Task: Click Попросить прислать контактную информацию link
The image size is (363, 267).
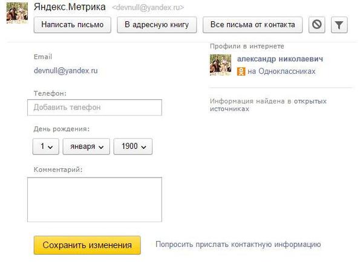Action: click(x=238, y=245)
